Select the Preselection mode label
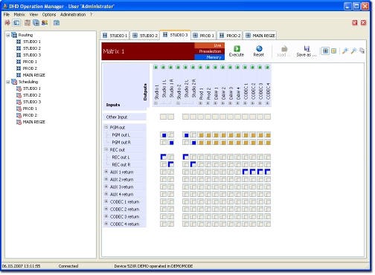 (x=211, y=51)
